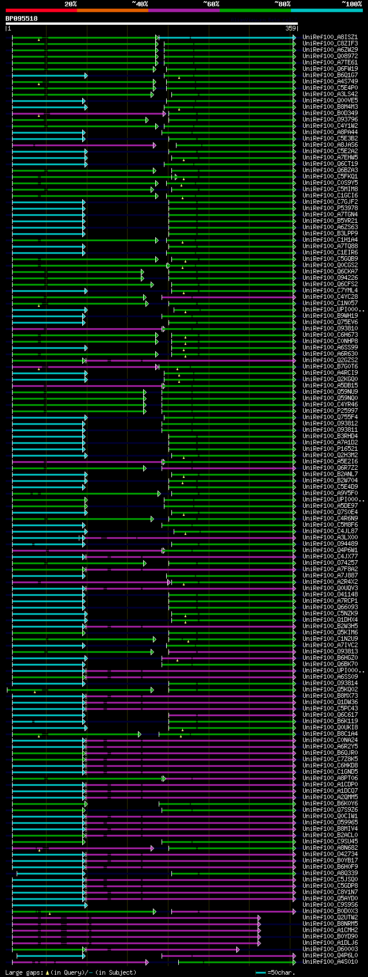Select UniRef100_O94489 hit
Image resolution: width=368 pixels, height=977 pixels.
[x=330, y=543]
